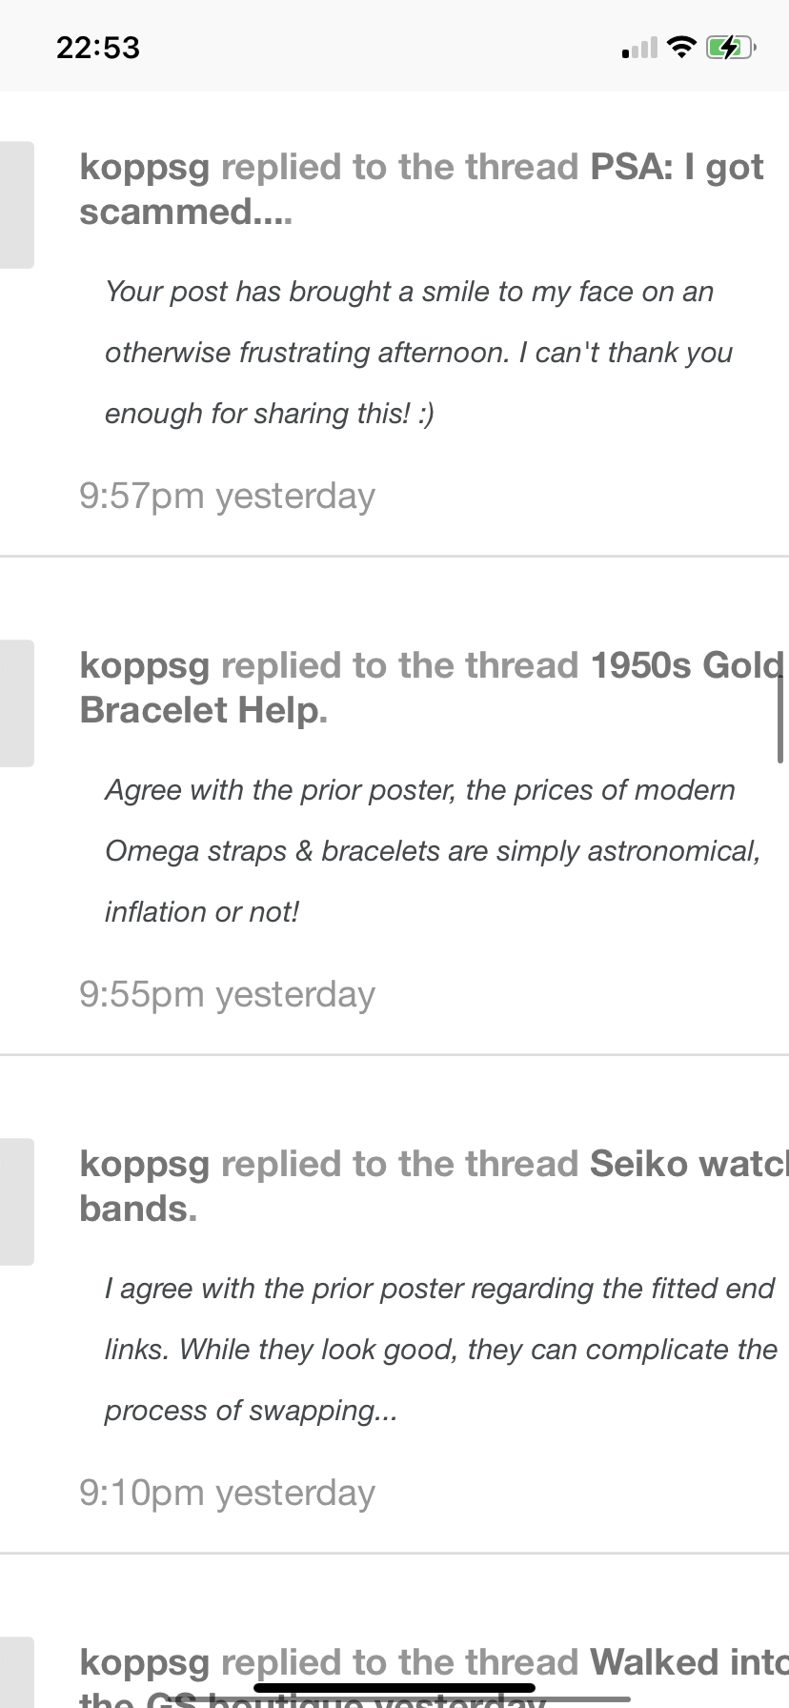
Task: Tap the charging battery icon
Action: [x=730, y=47]
